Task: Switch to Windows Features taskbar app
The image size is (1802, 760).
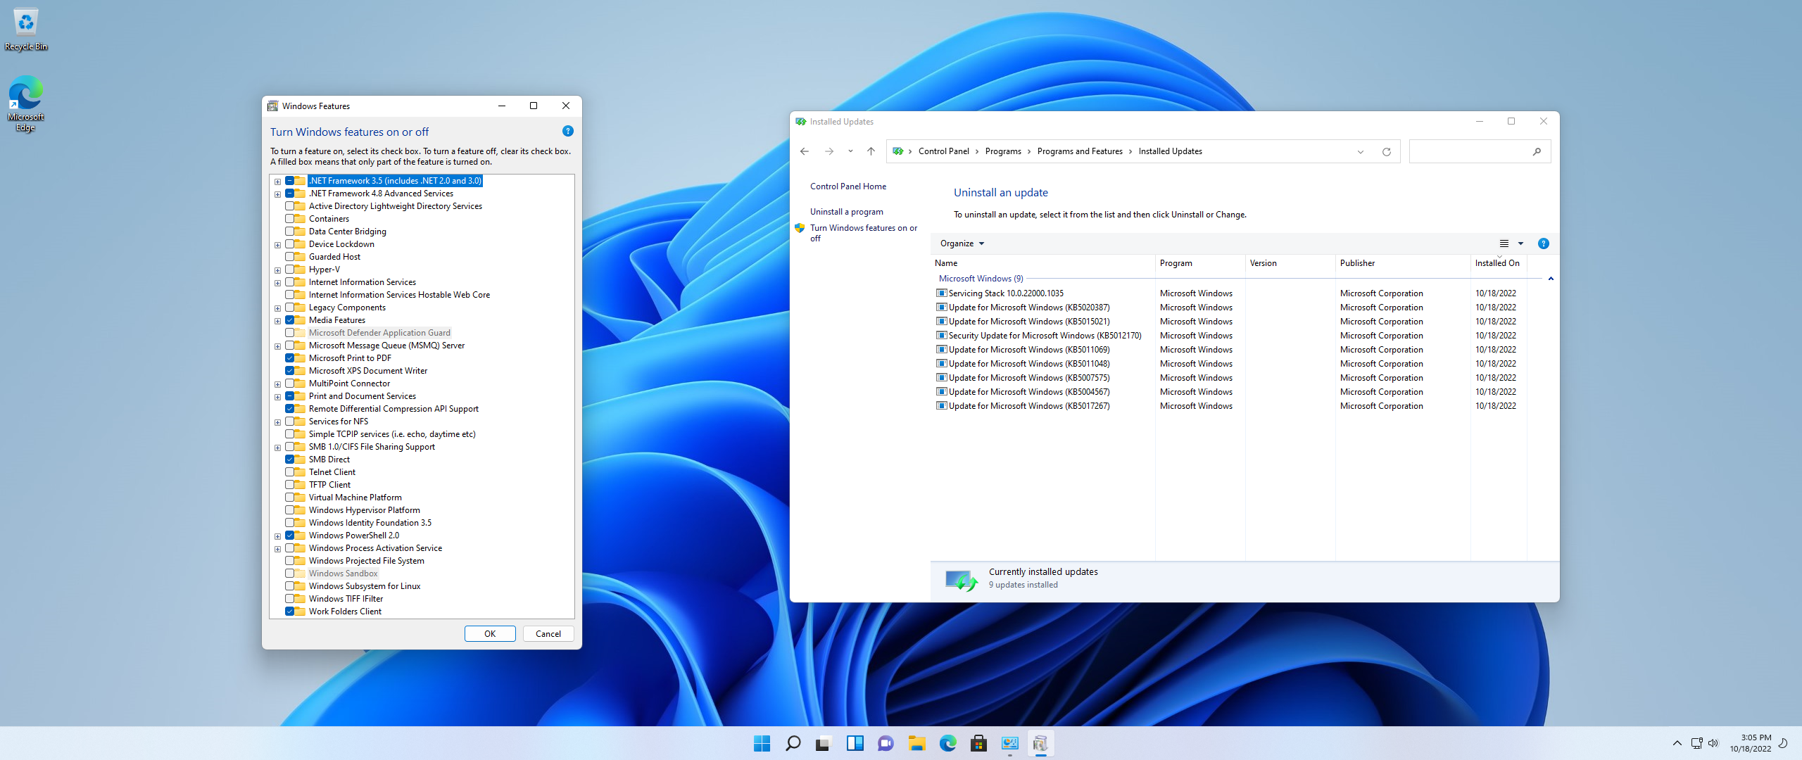Action: (x=1040, y=743)
